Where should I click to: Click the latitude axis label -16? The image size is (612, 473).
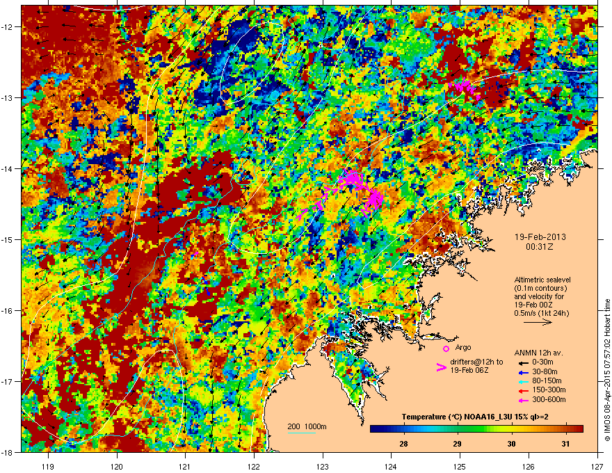[7, 311]
